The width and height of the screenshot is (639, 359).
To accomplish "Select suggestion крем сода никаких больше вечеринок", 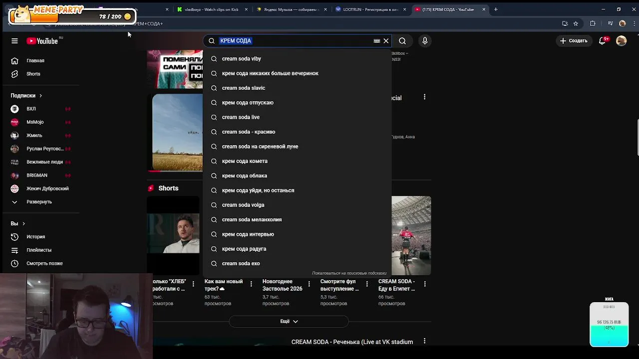I will [297, 73].
